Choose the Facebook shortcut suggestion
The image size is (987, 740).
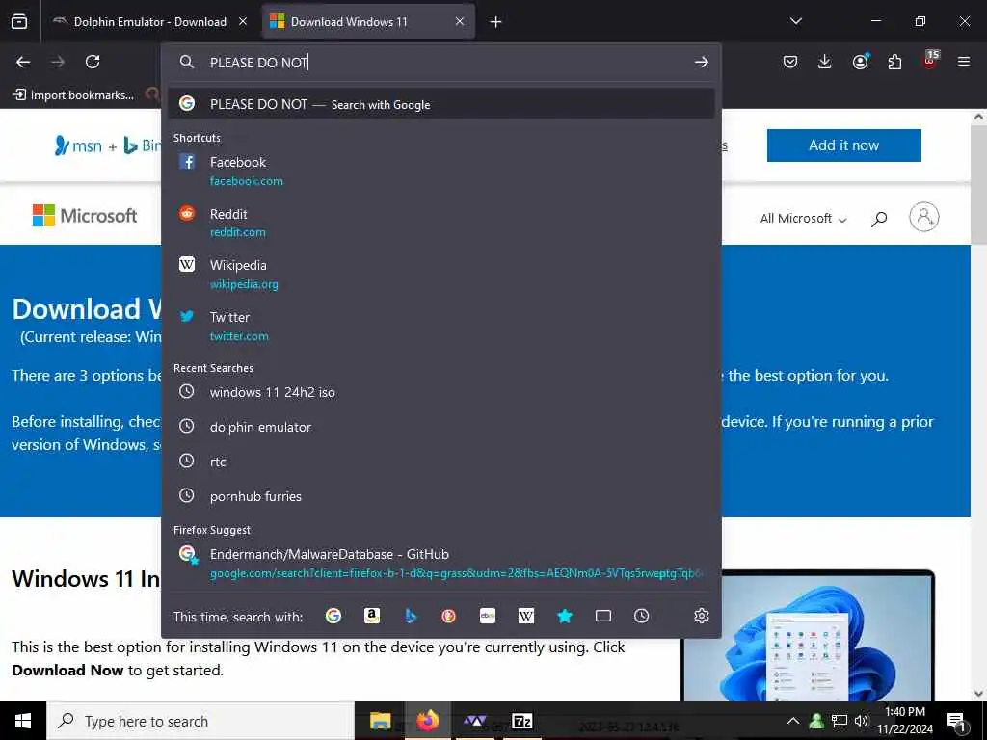coord(441,172)
